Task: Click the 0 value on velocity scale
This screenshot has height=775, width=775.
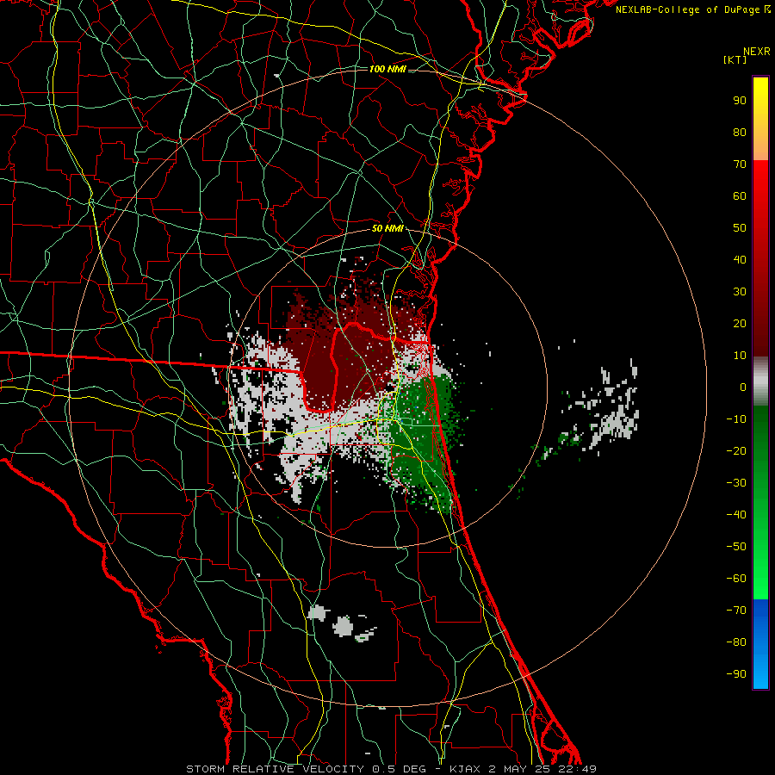Action: [x=743, y=387]
